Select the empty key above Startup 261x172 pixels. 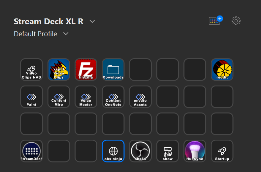point(222,124)
